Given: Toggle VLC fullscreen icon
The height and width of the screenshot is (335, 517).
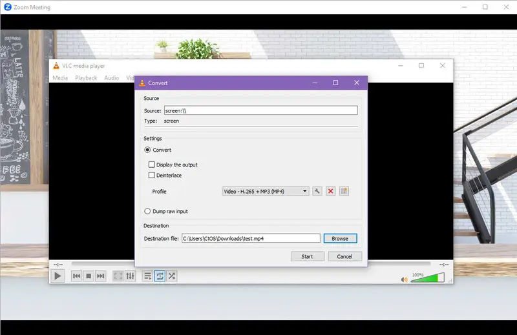Looking at the screenshot, I should click(118, 276).
